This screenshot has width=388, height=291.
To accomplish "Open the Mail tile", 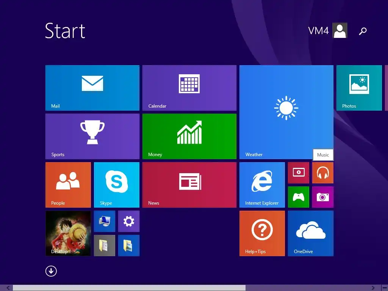I will tap(92, 88).
